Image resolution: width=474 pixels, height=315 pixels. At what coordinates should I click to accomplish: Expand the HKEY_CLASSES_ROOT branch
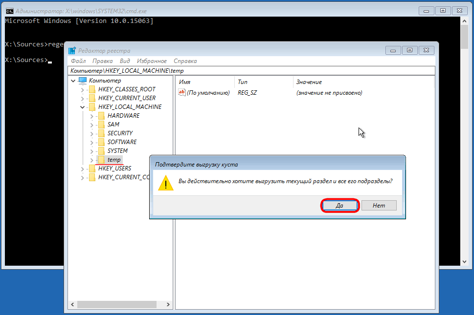click(82, 89)
